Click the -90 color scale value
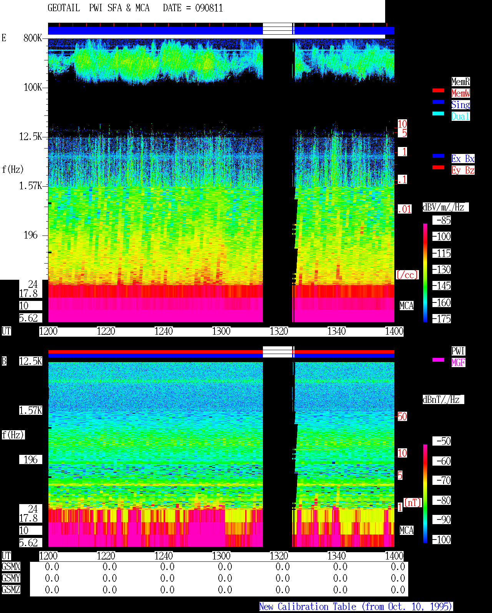 tap(442, 519)
